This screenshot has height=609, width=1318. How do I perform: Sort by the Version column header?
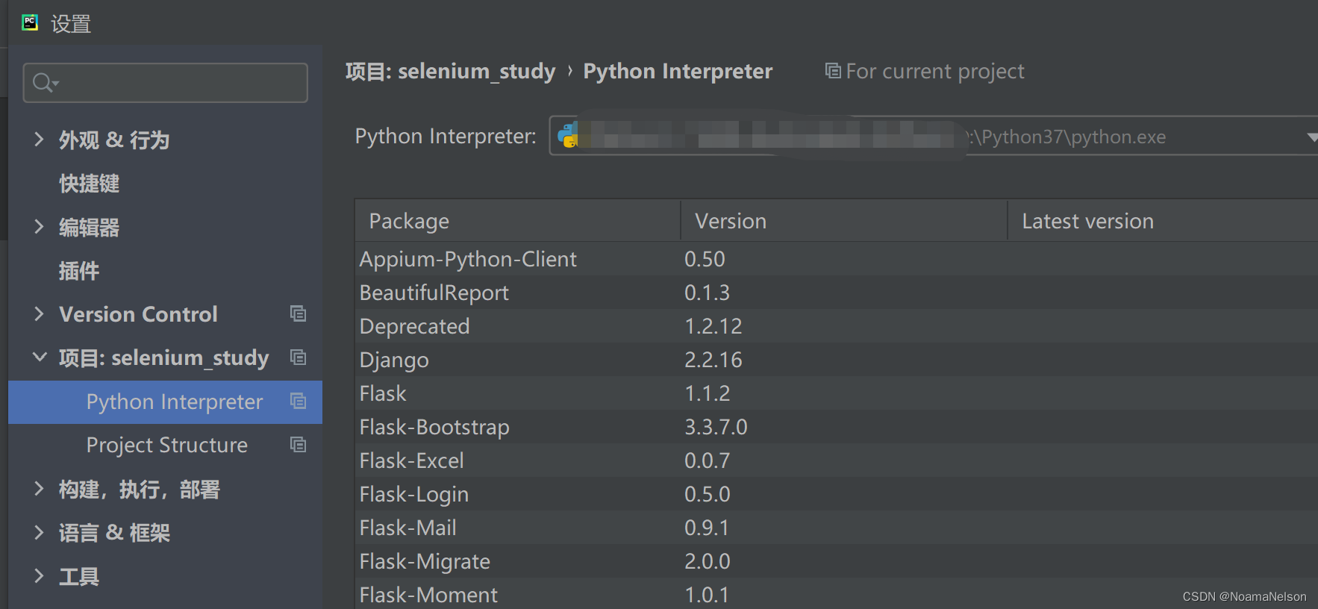tap(844, 221)
